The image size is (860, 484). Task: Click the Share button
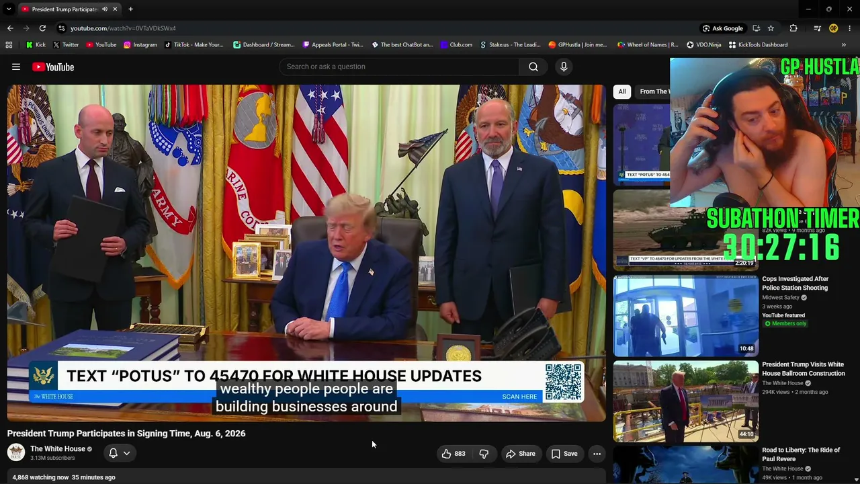(521, 454)
